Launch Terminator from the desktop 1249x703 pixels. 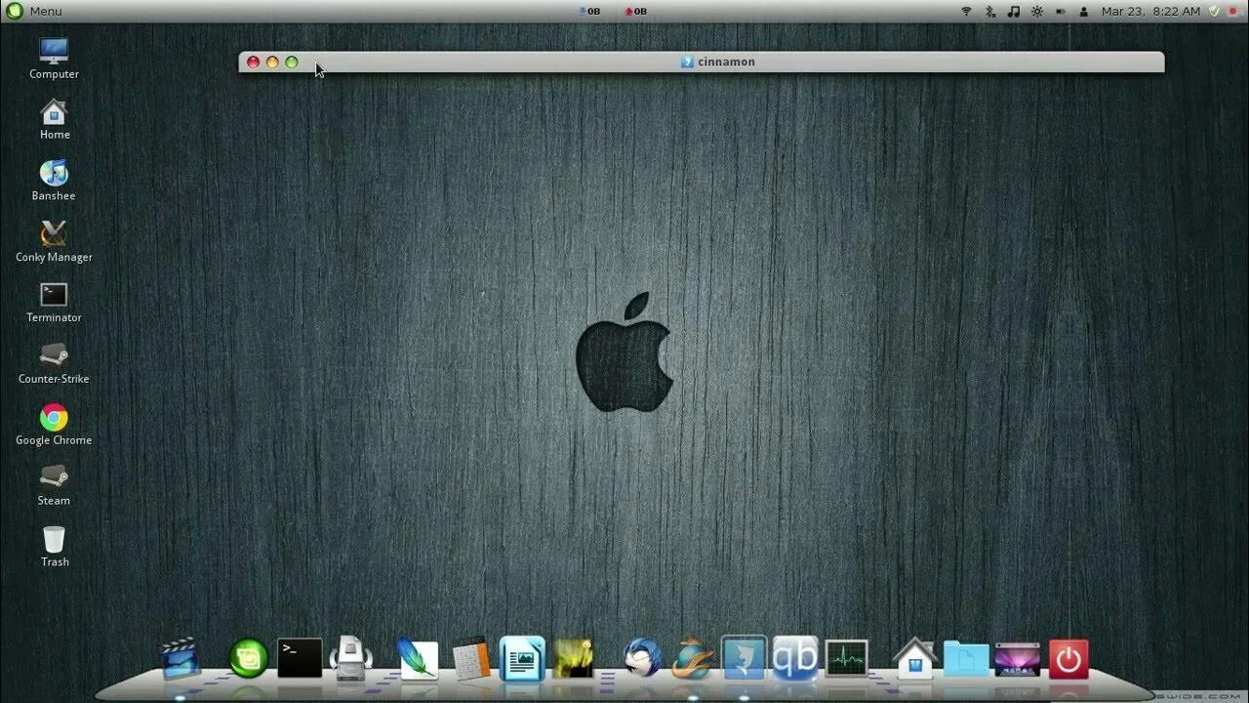(x=54, y=303)
